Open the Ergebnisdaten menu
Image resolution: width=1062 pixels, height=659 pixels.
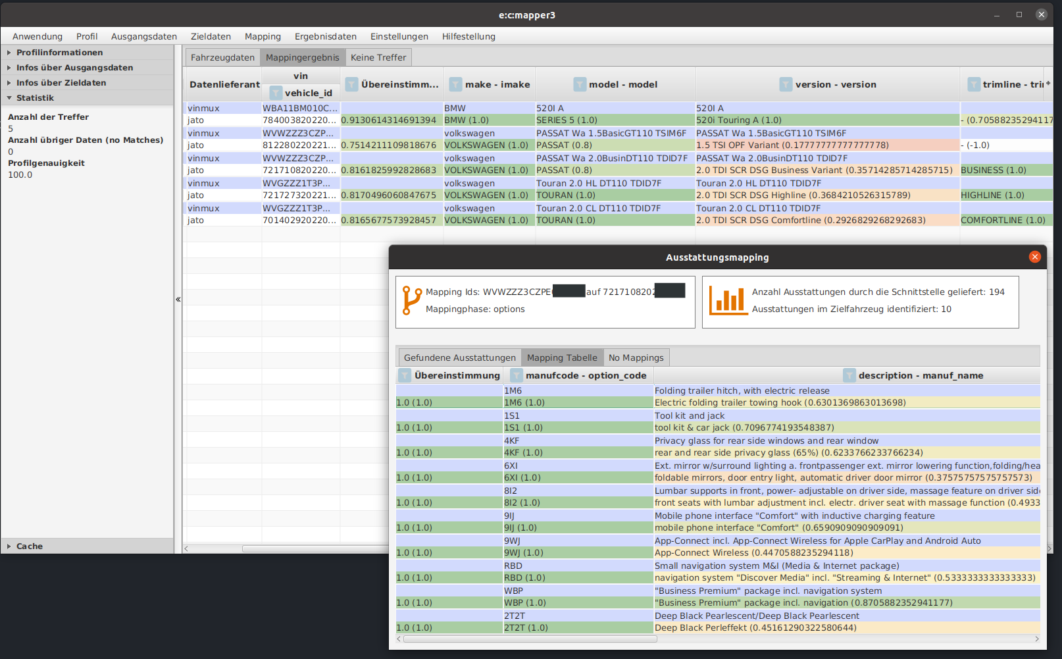click(326, 36)
